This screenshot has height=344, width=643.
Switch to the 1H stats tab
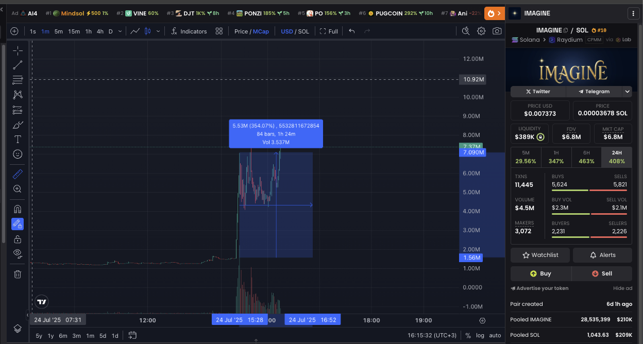pos(556,157)
